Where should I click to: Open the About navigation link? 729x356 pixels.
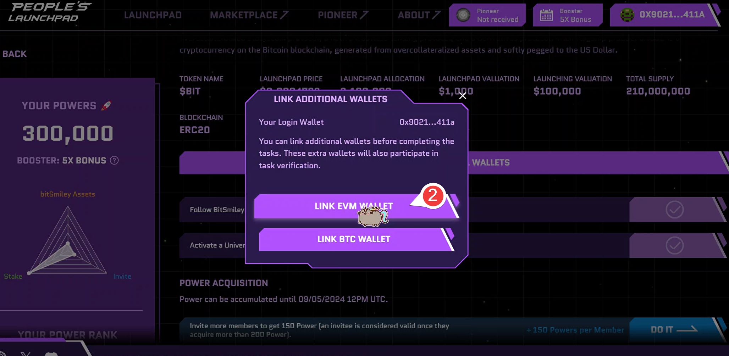click(419, 15)
